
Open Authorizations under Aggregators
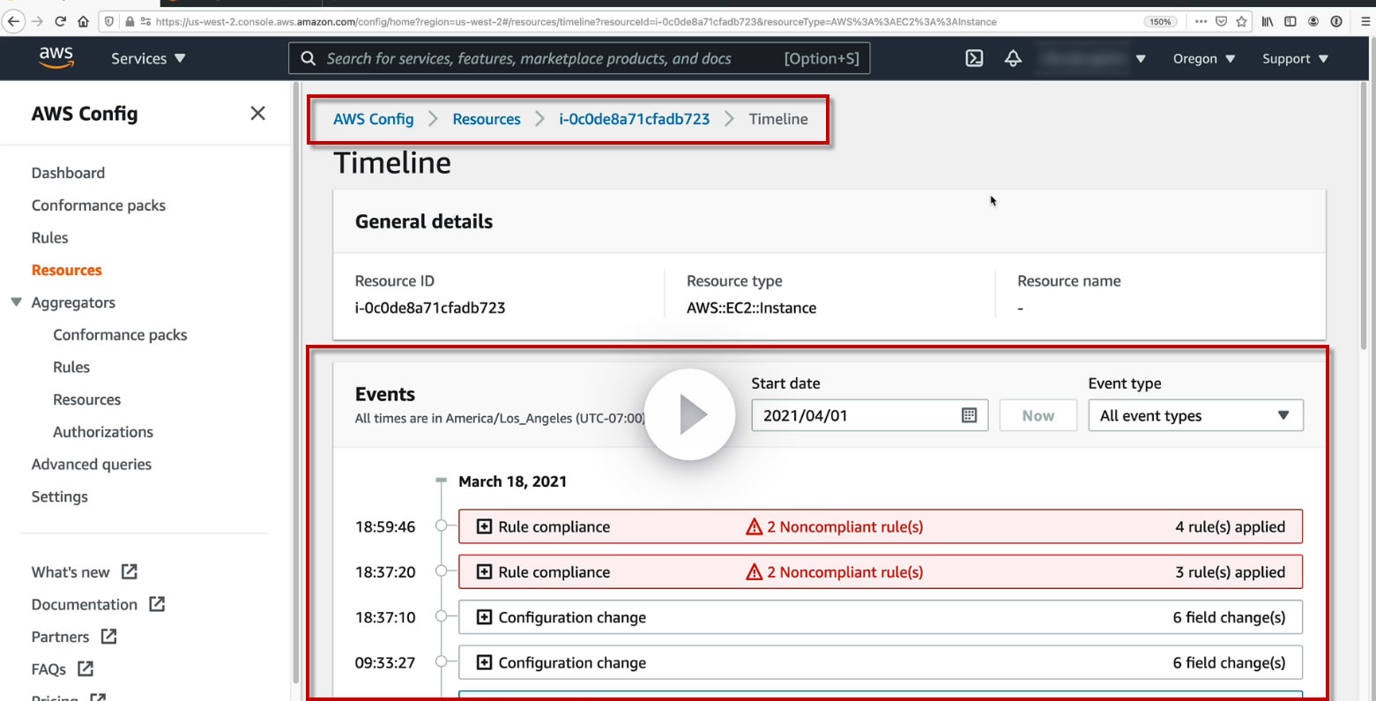pos(103,432)
